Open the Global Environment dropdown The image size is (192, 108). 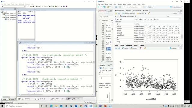pyautogui.click(x=128, y=16)
